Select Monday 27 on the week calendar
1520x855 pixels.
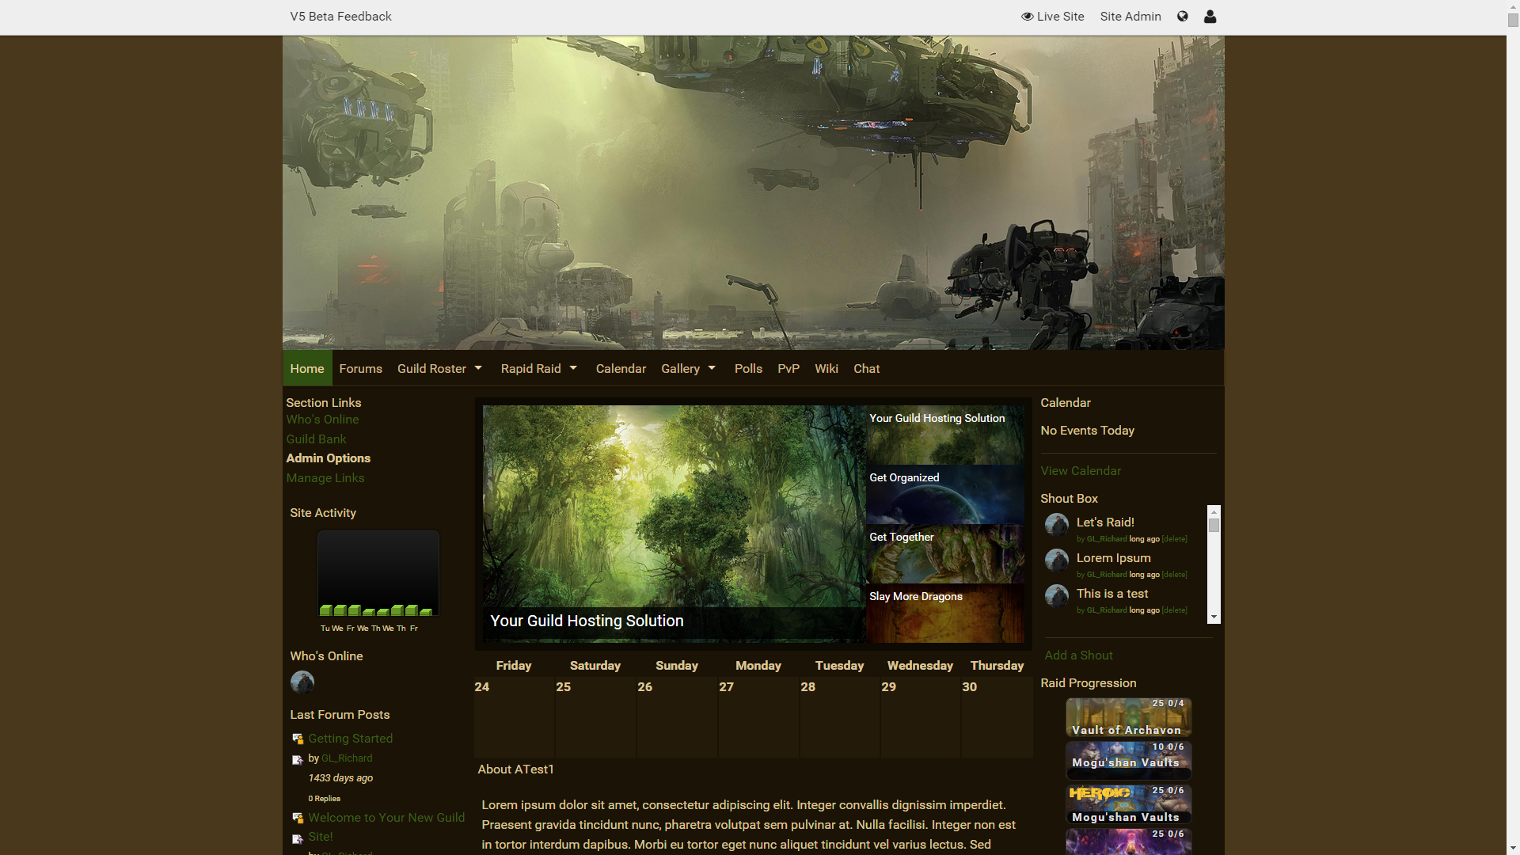point(758,716)
